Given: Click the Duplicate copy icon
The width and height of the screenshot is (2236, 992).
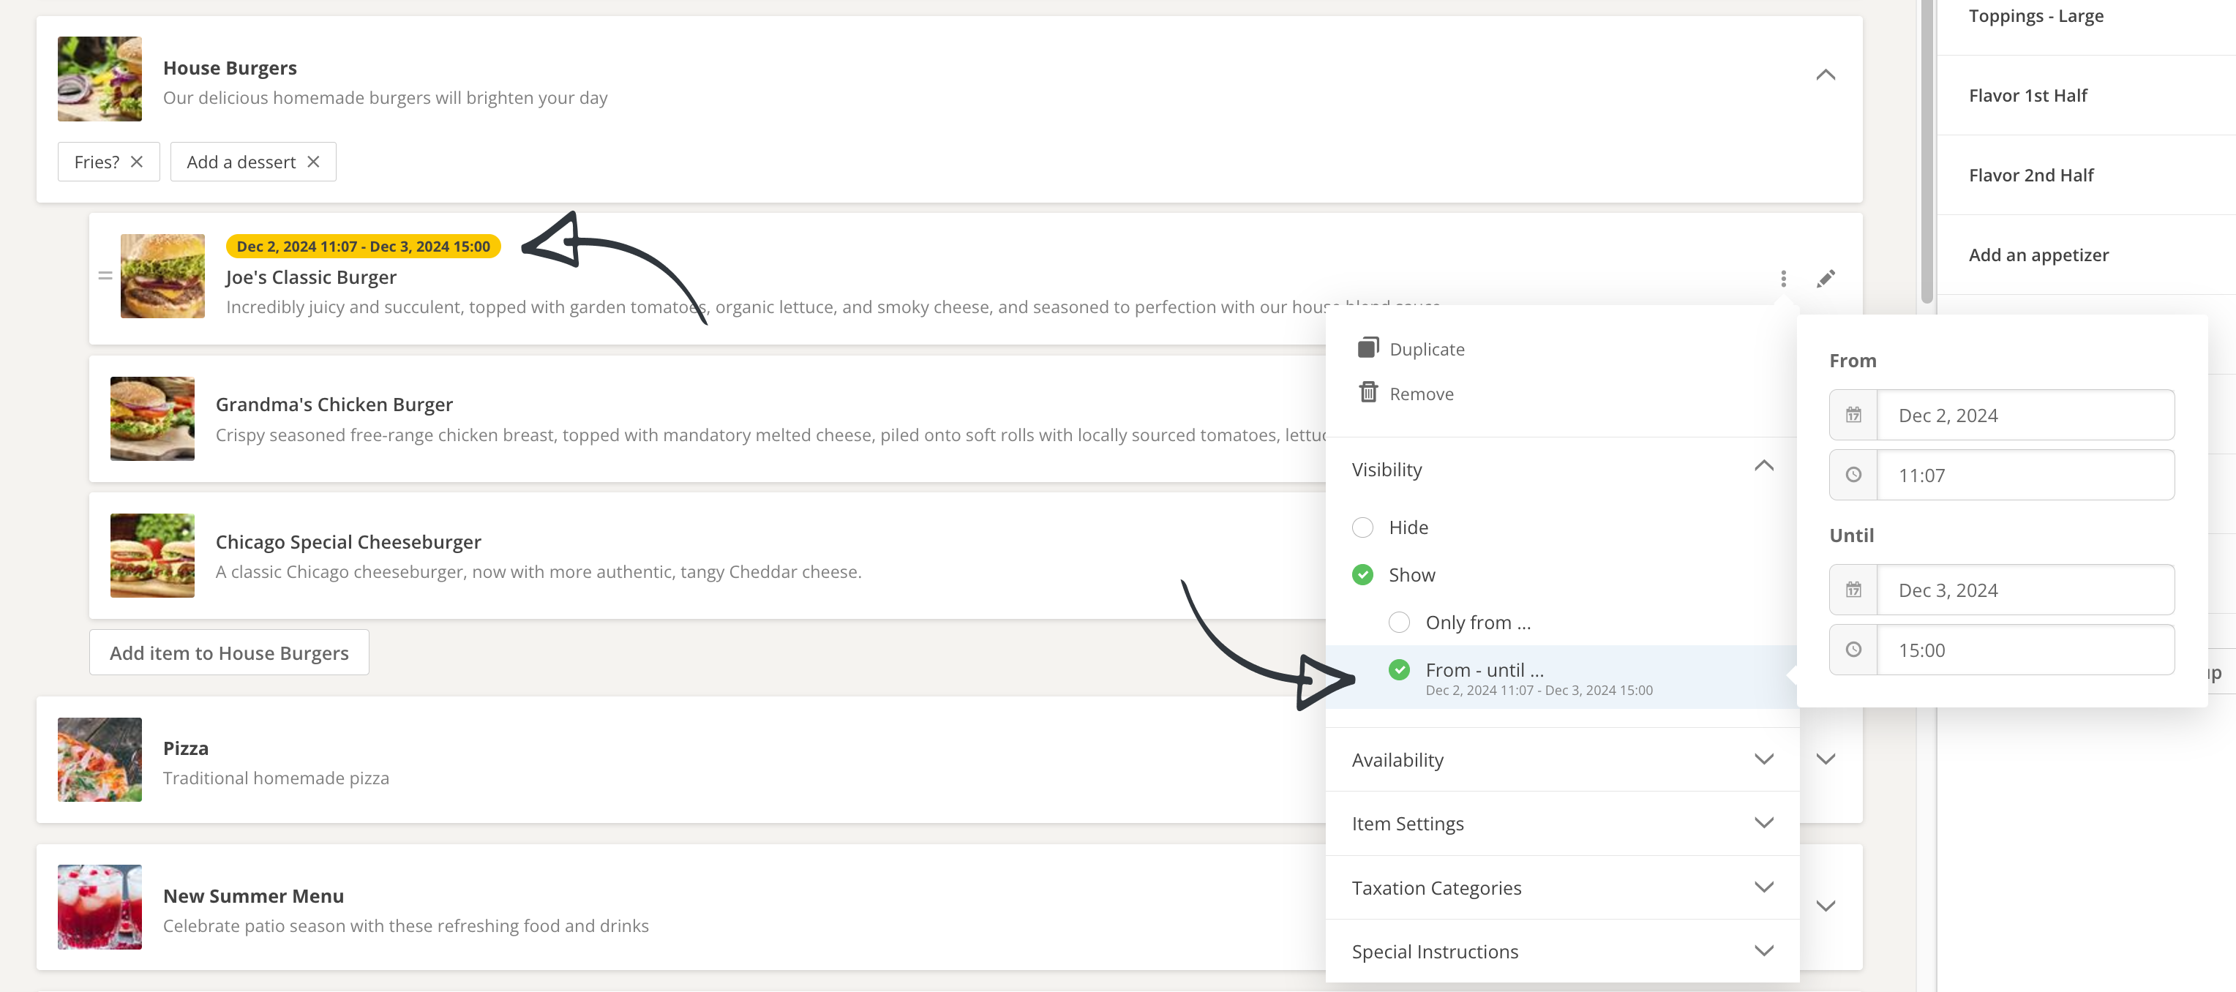Looking at the screenshot, I should [x=1368, y=348].
